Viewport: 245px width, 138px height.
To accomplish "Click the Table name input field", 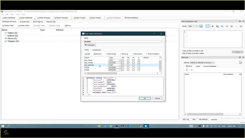I will [x=123, y=41].
